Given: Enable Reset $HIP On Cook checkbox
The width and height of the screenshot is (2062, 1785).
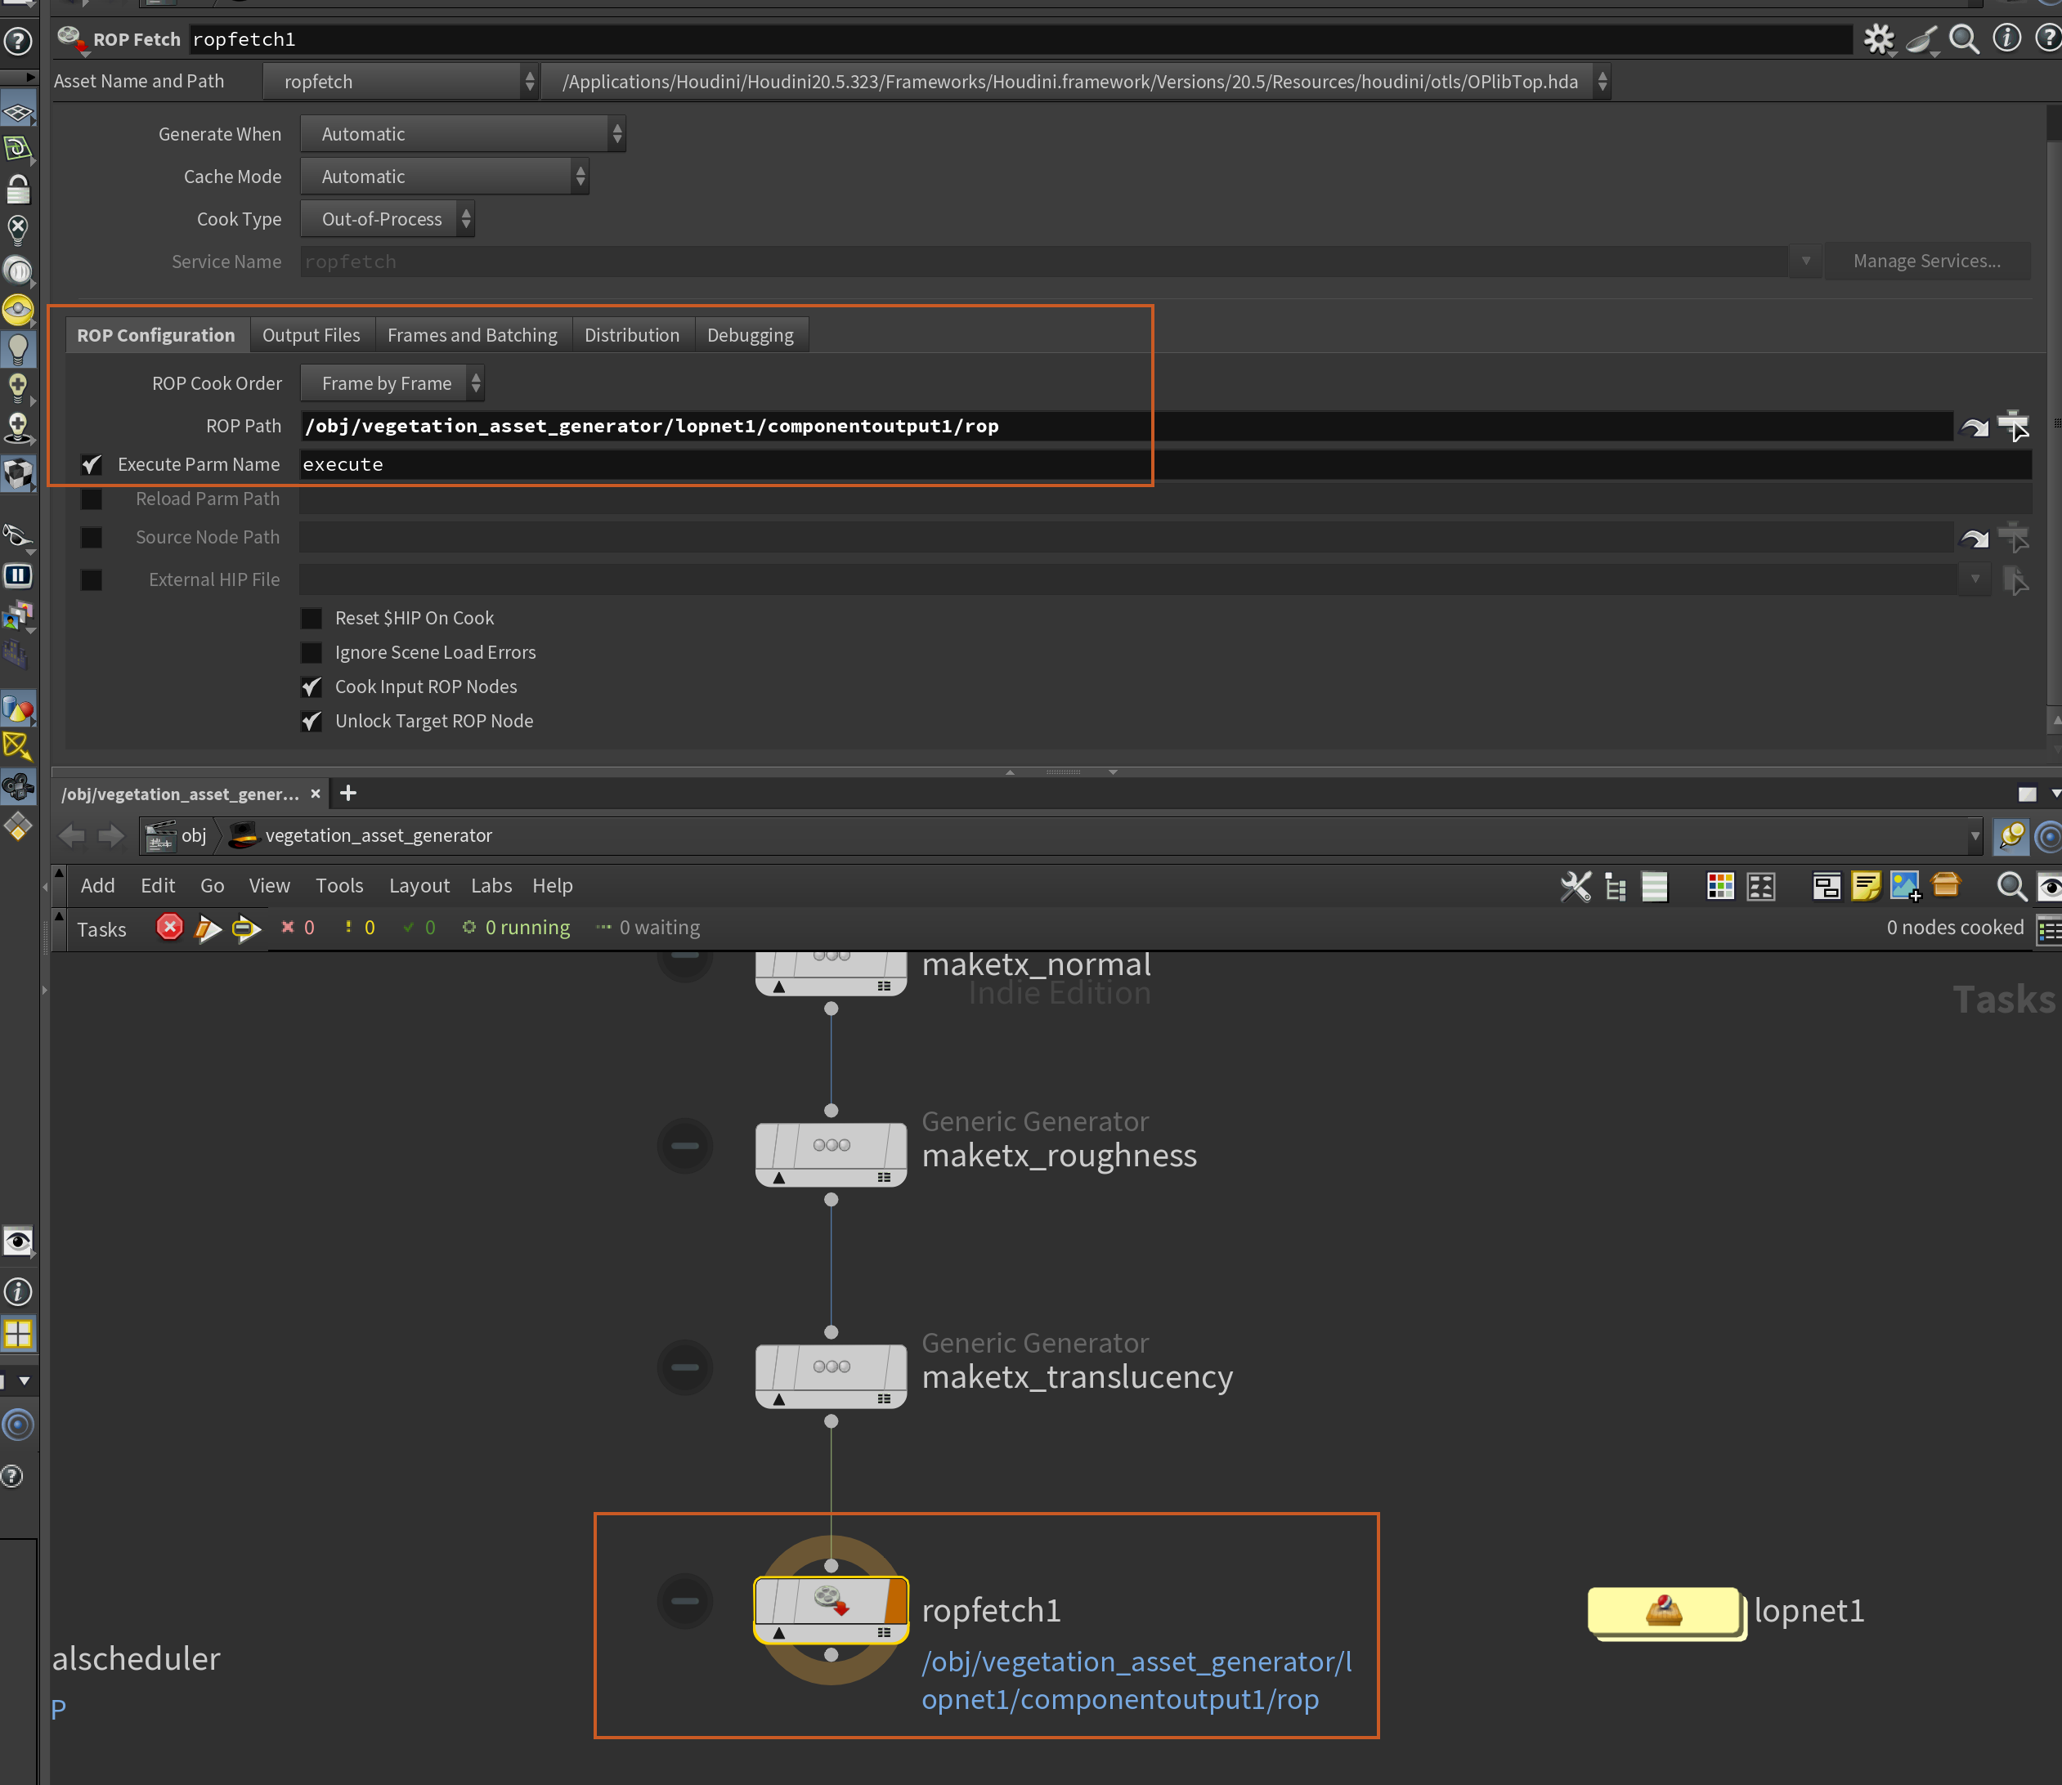Looking at the screenshot, I should (x=312, y=619).
